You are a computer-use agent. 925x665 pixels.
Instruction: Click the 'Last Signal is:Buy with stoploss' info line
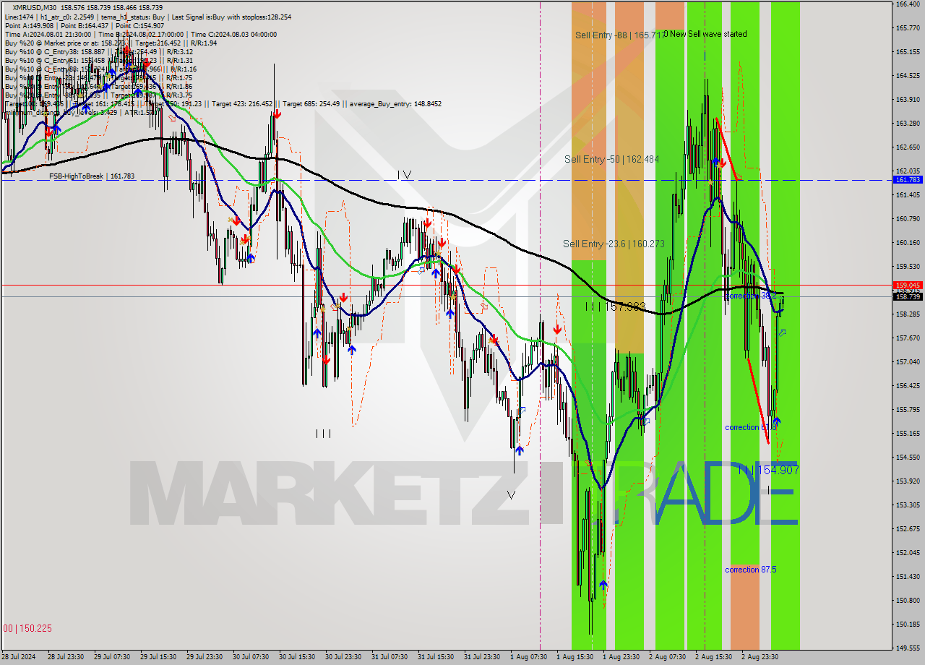(x=232, y=17)
